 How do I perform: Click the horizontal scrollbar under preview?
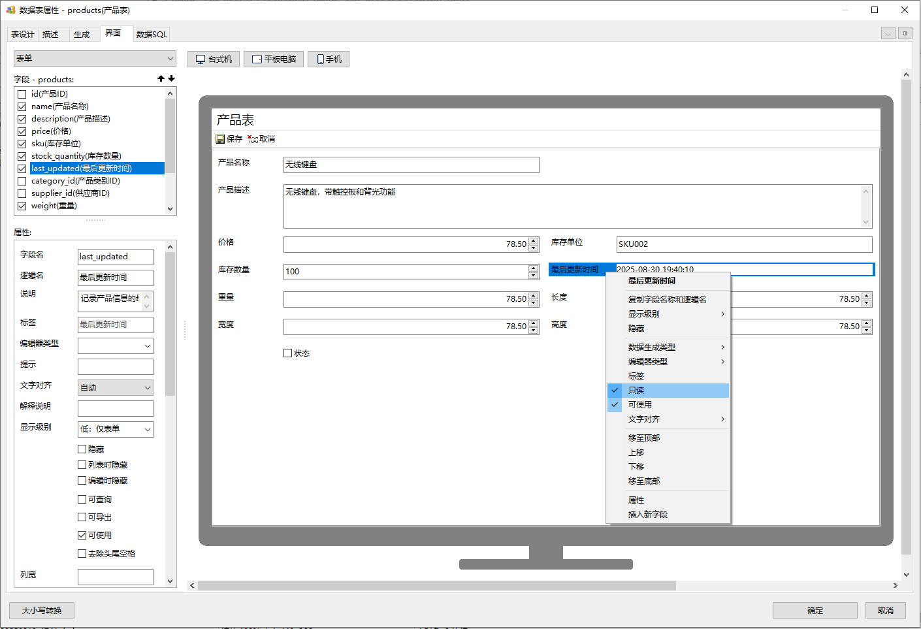(x=436, y=586)
